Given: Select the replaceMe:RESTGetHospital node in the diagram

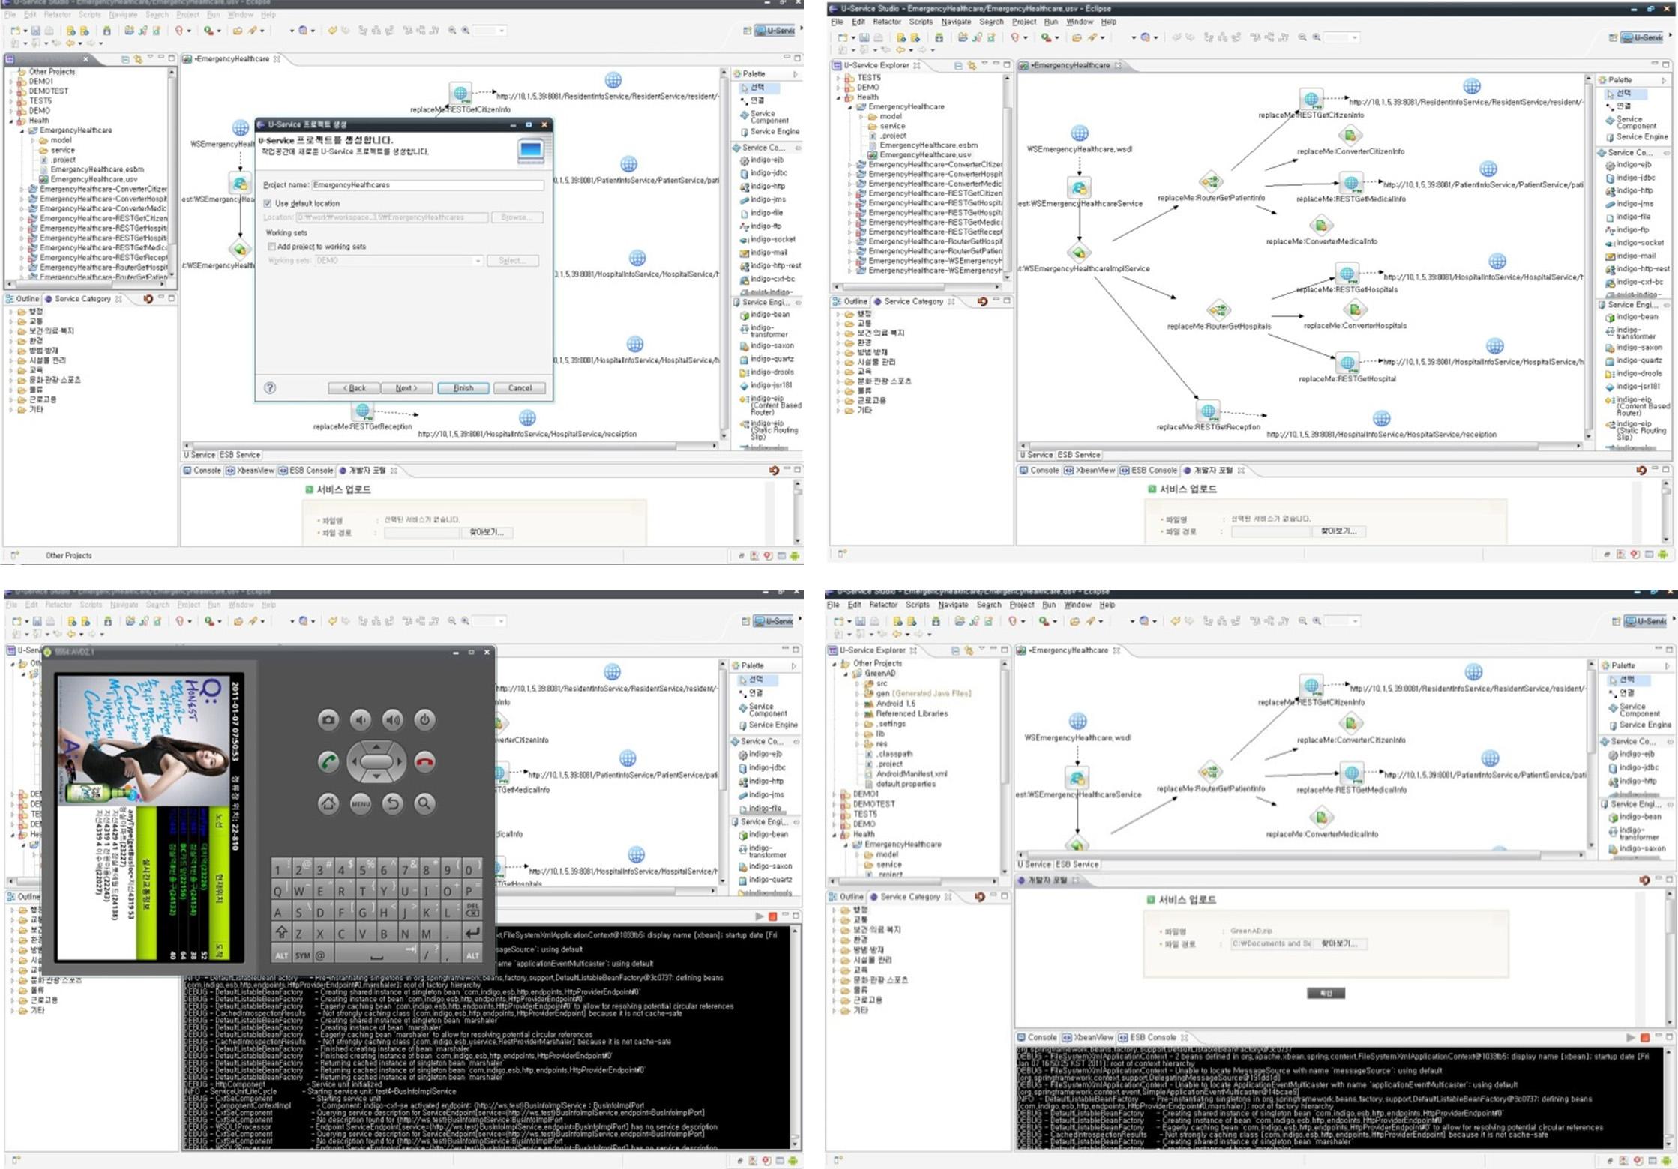Looking at the screenshot, I should coord(1347,363).
